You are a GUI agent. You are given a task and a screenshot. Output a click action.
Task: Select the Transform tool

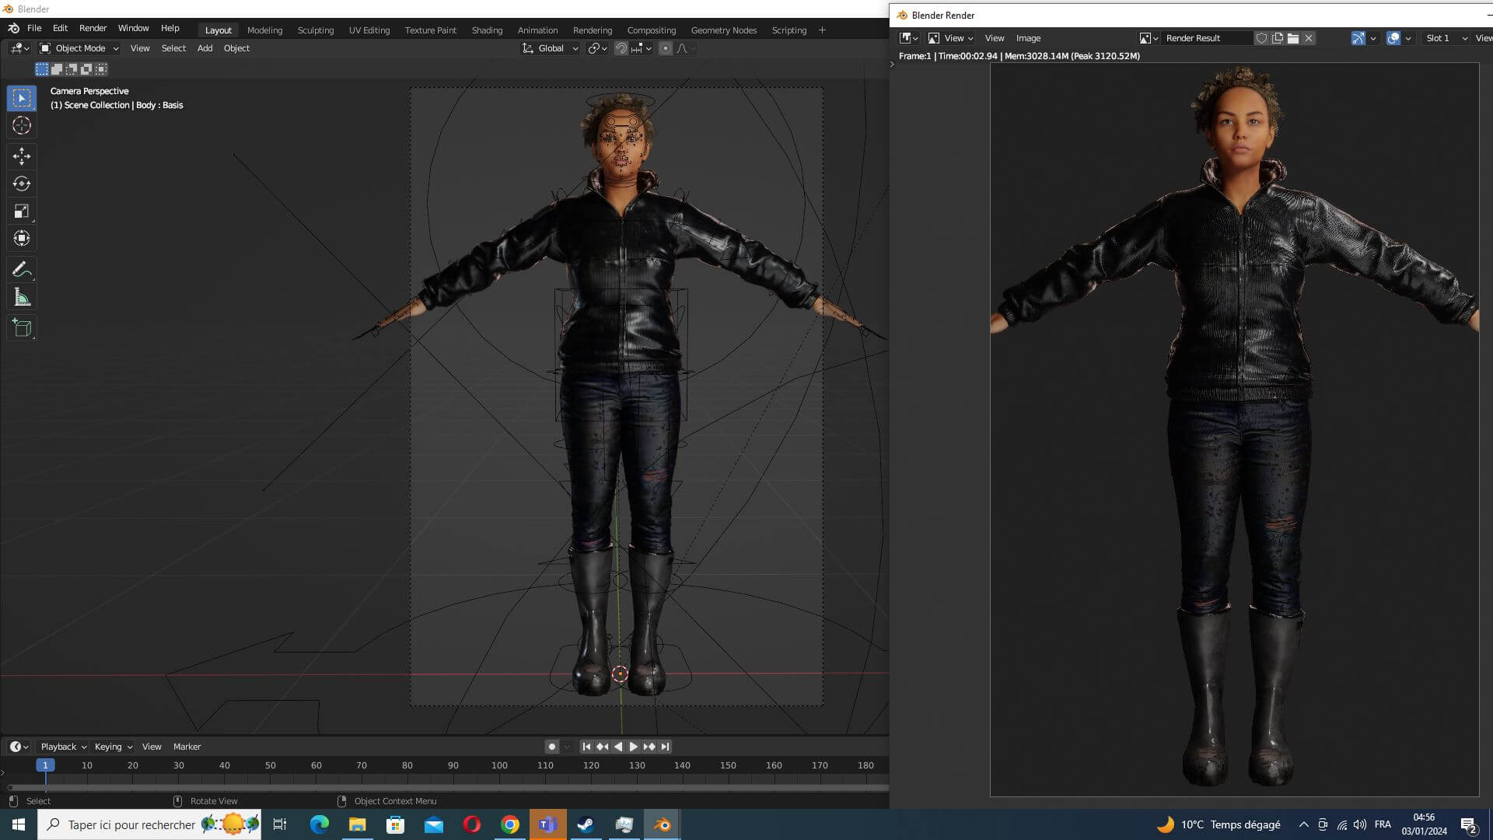tap(22, 238)
